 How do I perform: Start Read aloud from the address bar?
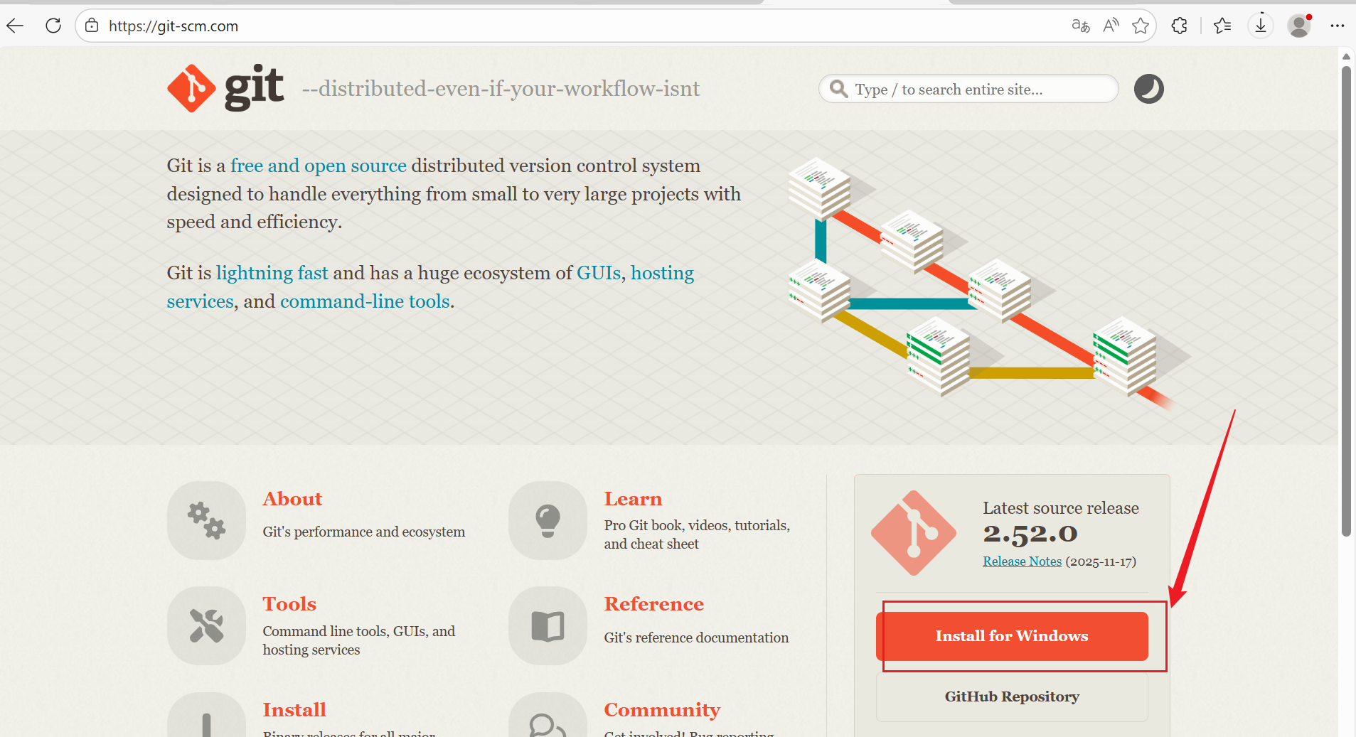(x=1111, y=26)
